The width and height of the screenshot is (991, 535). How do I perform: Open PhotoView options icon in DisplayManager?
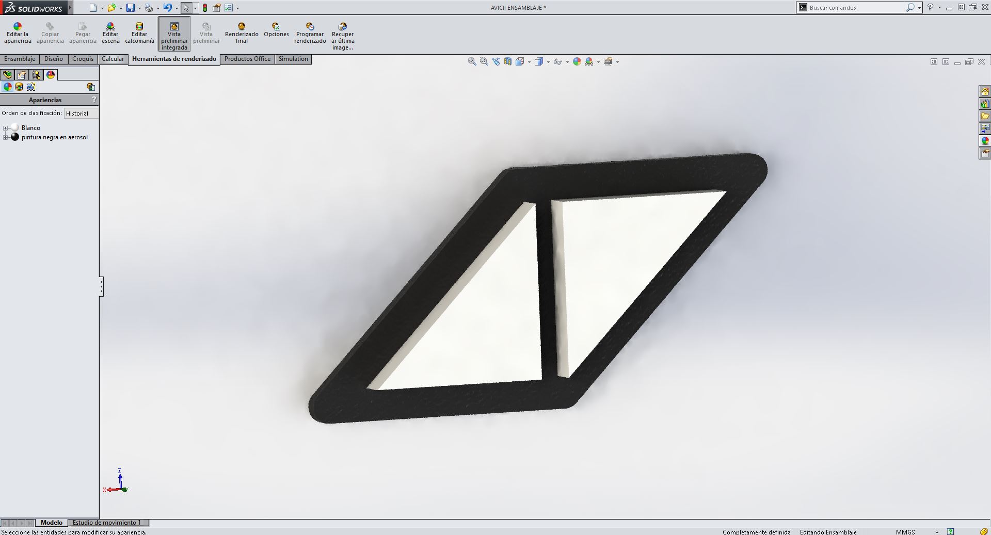coord(91,87)
